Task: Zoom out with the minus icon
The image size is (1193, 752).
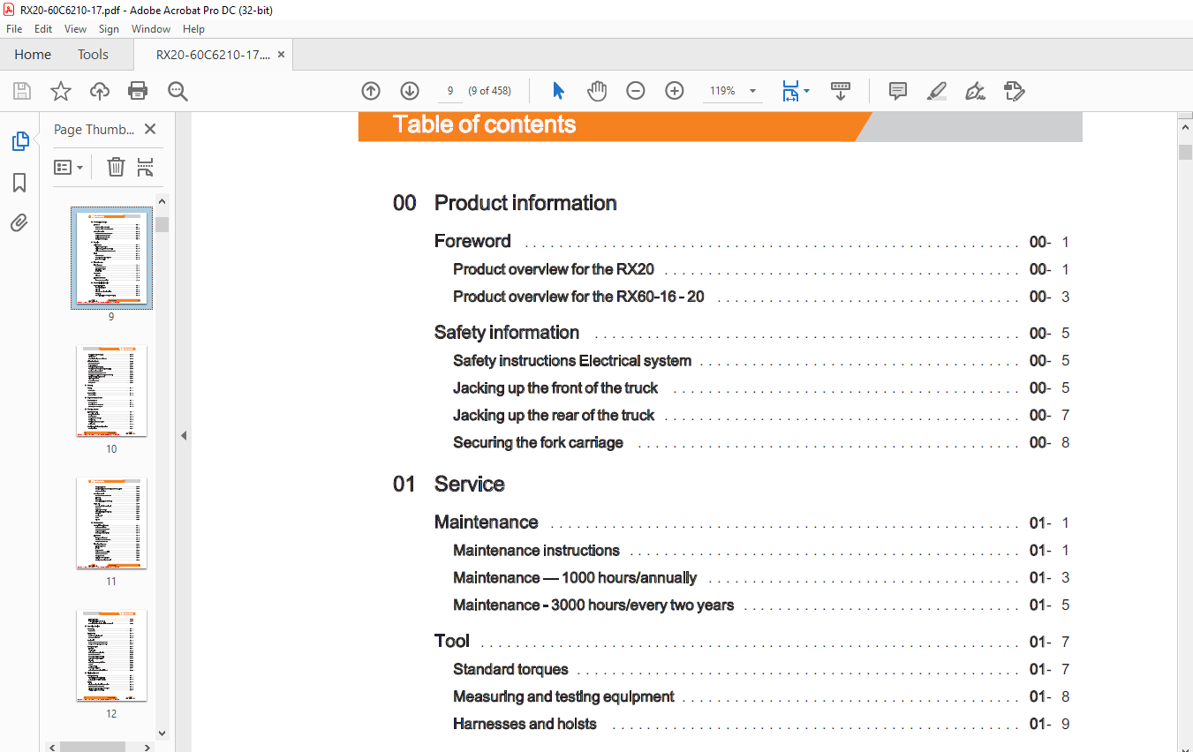Action: point(636,91)
